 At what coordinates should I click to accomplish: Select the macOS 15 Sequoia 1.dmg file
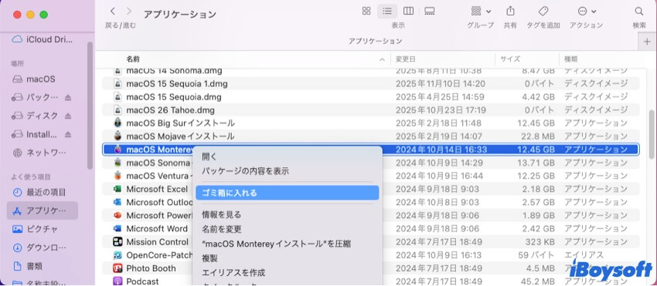click(x=371, y=83)
